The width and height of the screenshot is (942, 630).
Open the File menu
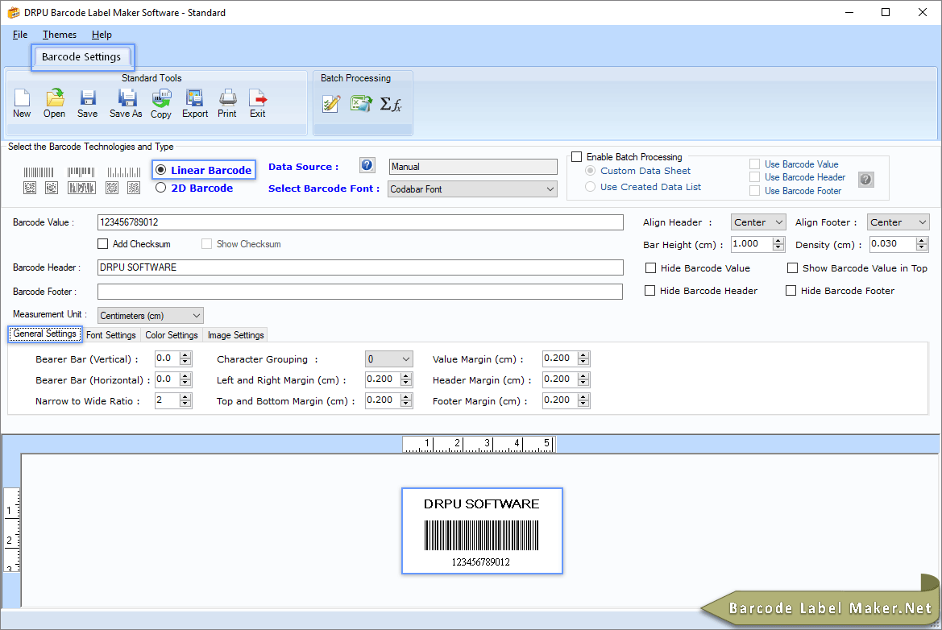pyautogui.click(x=20, y=35)
